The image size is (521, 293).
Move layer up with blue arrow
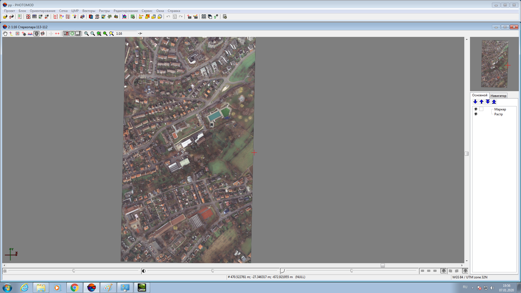[x=481, y=102]
